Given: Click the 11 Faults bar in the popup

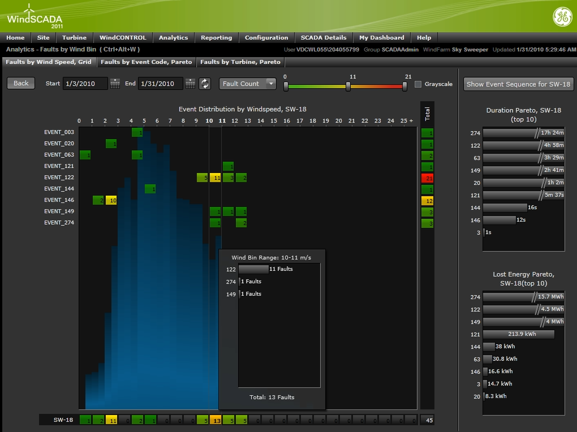Looking at the screenshot, I should point(253,269).
